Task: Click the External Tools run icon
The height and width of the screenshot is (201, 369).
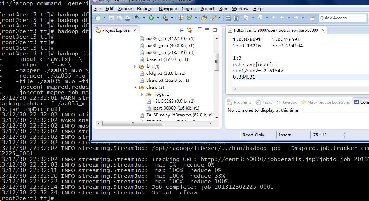Action: coord(165,18)
